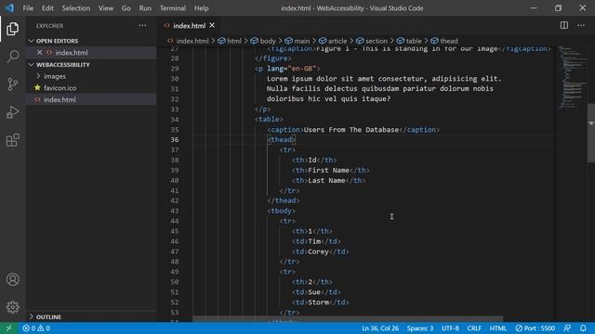This screenshot has width=595, height=334.
Task: Open the Run menu
Action: 145,8
